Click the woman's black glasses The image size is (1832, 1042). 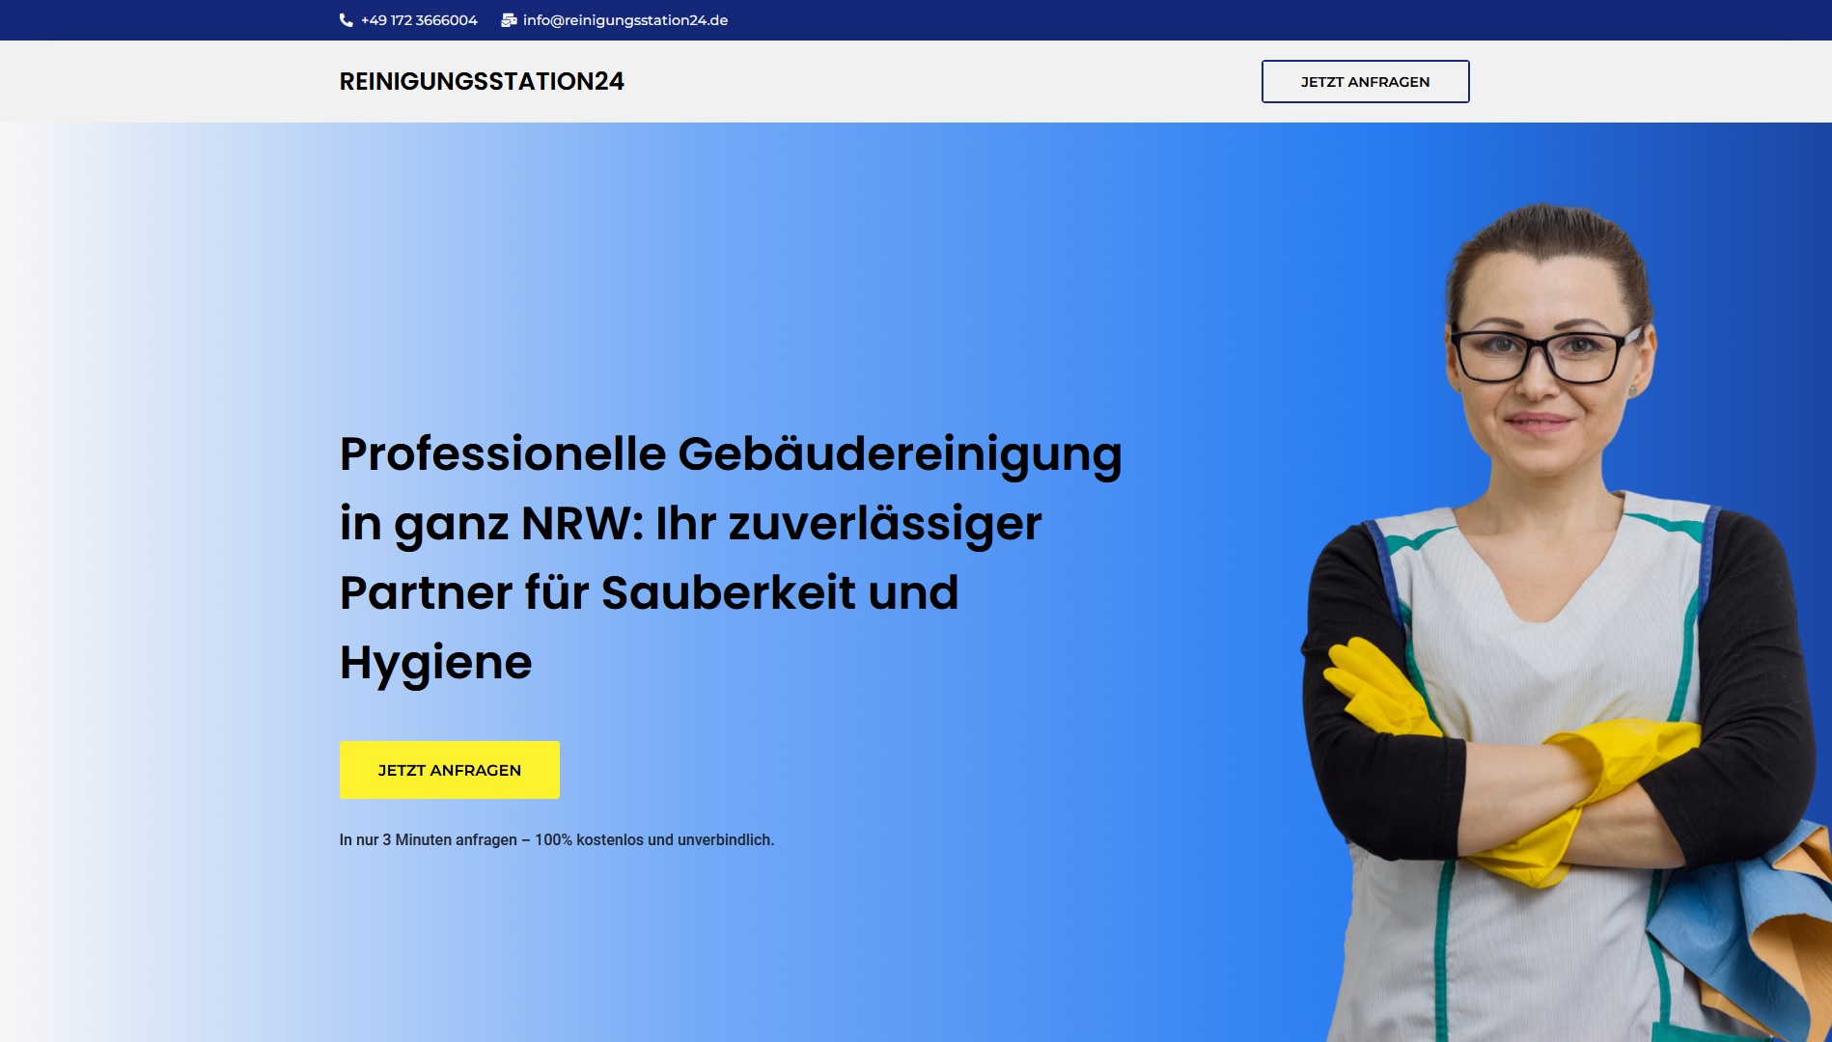[1544, 353]
